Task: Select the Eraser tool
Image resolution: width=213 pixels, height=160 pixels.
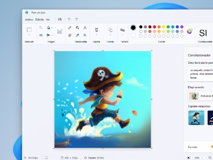Action: [70, 35]
